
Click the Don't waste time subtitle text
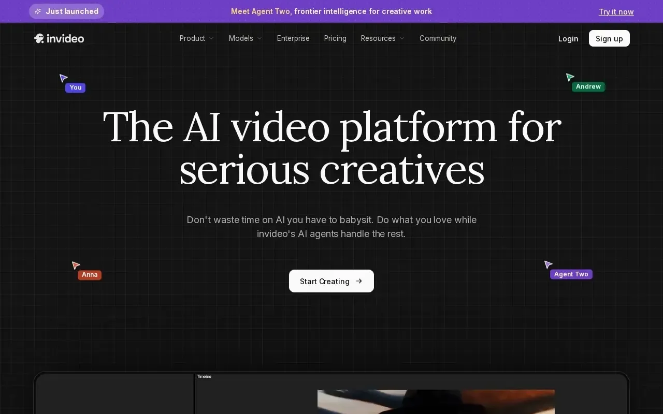[331, 227]
